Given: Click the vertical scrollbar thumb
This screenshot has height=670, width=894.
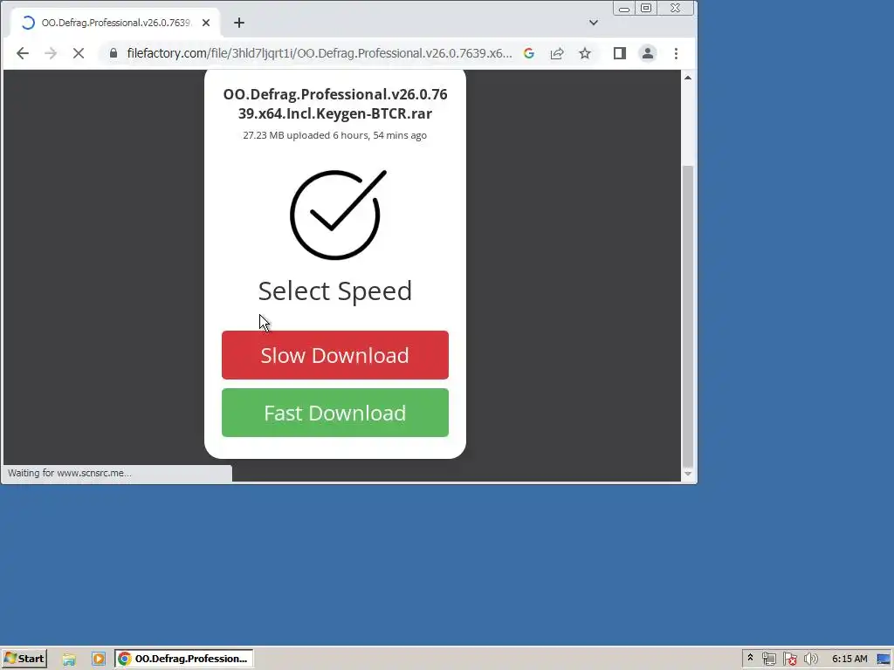Looking at the screenshot, I should [x=688, y=316].
